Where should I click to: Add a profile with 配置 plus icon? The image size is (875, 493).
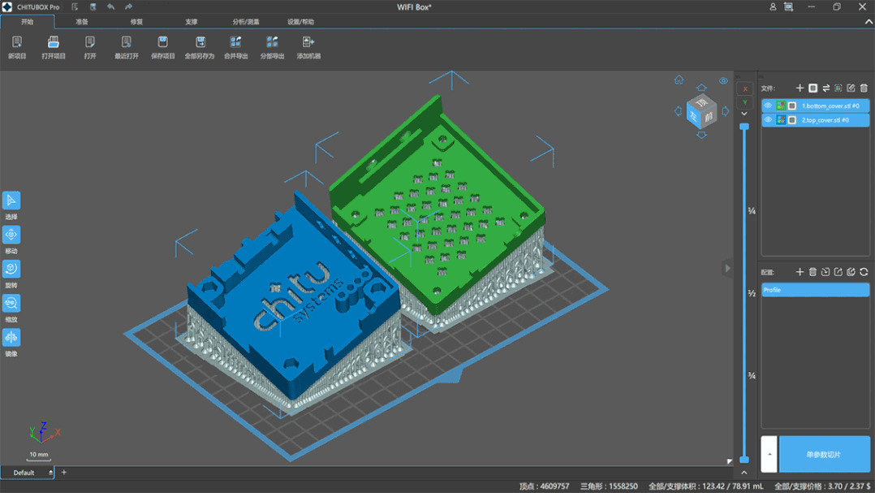click(800, 272)
